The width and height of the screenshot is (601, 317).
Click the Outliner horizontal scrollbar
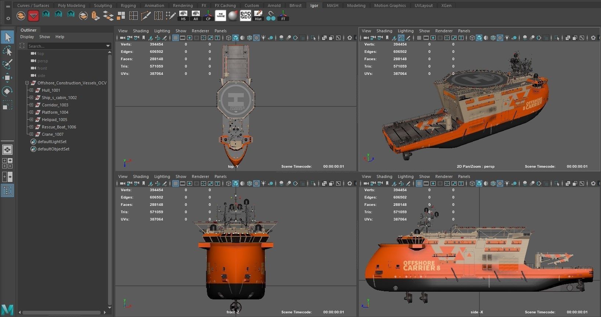coord(61,313)
